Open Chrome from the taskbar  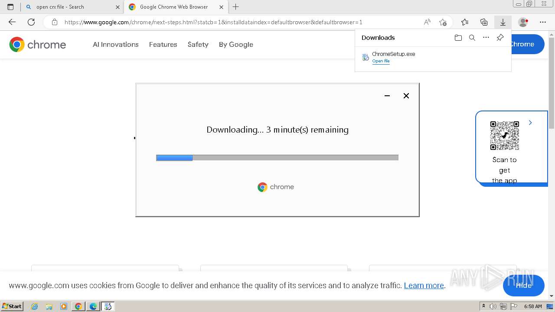click(78, 306)
